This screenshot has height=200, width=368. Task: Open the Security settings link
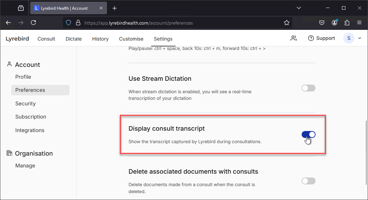pyautogui.click(x=25, y=104)
